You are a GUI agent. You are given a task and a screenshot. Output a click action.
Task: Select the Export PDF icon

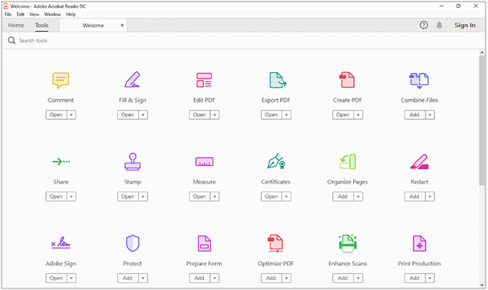point(277,80)
